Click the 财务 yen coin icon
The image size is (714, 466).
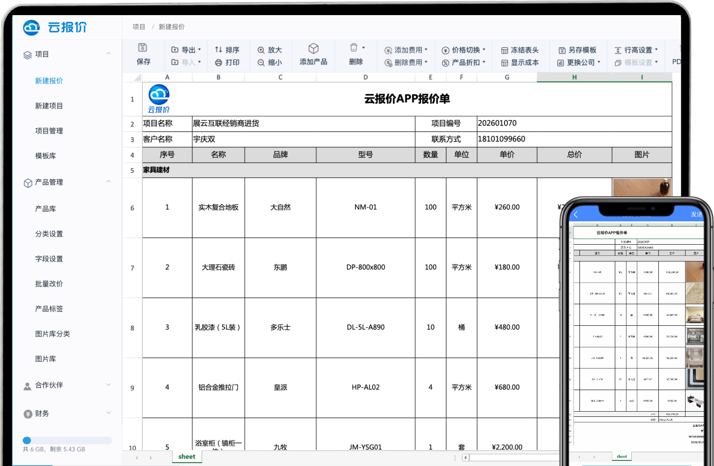(x=28, y=414)
